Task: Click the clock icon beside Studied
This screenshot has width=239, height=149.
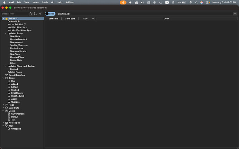Action: tap(9, 90)
